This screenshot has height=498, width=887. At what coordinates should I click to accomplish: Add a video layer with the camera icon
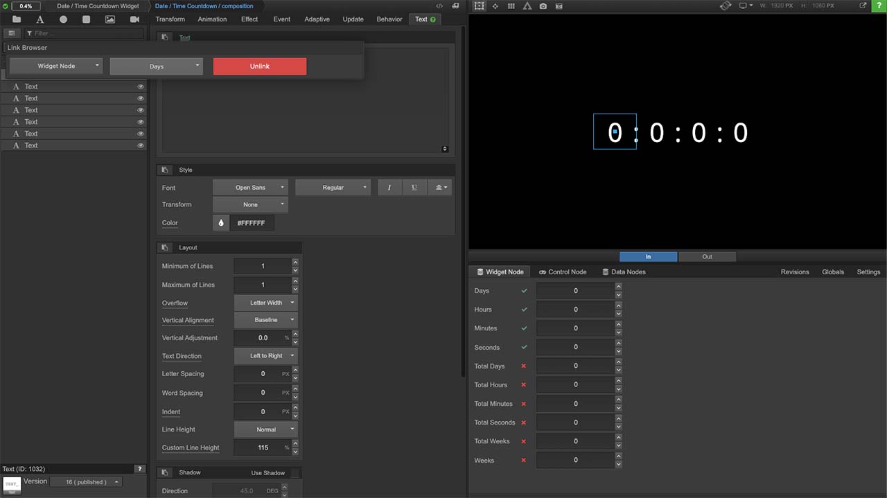(x=134, y=19)
